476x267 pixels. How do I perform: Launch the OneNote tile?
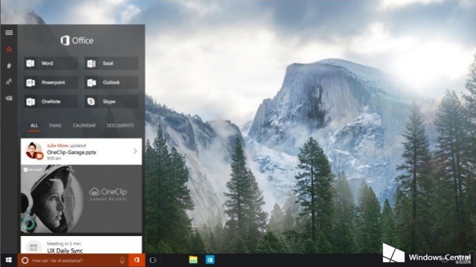[51, 102]
